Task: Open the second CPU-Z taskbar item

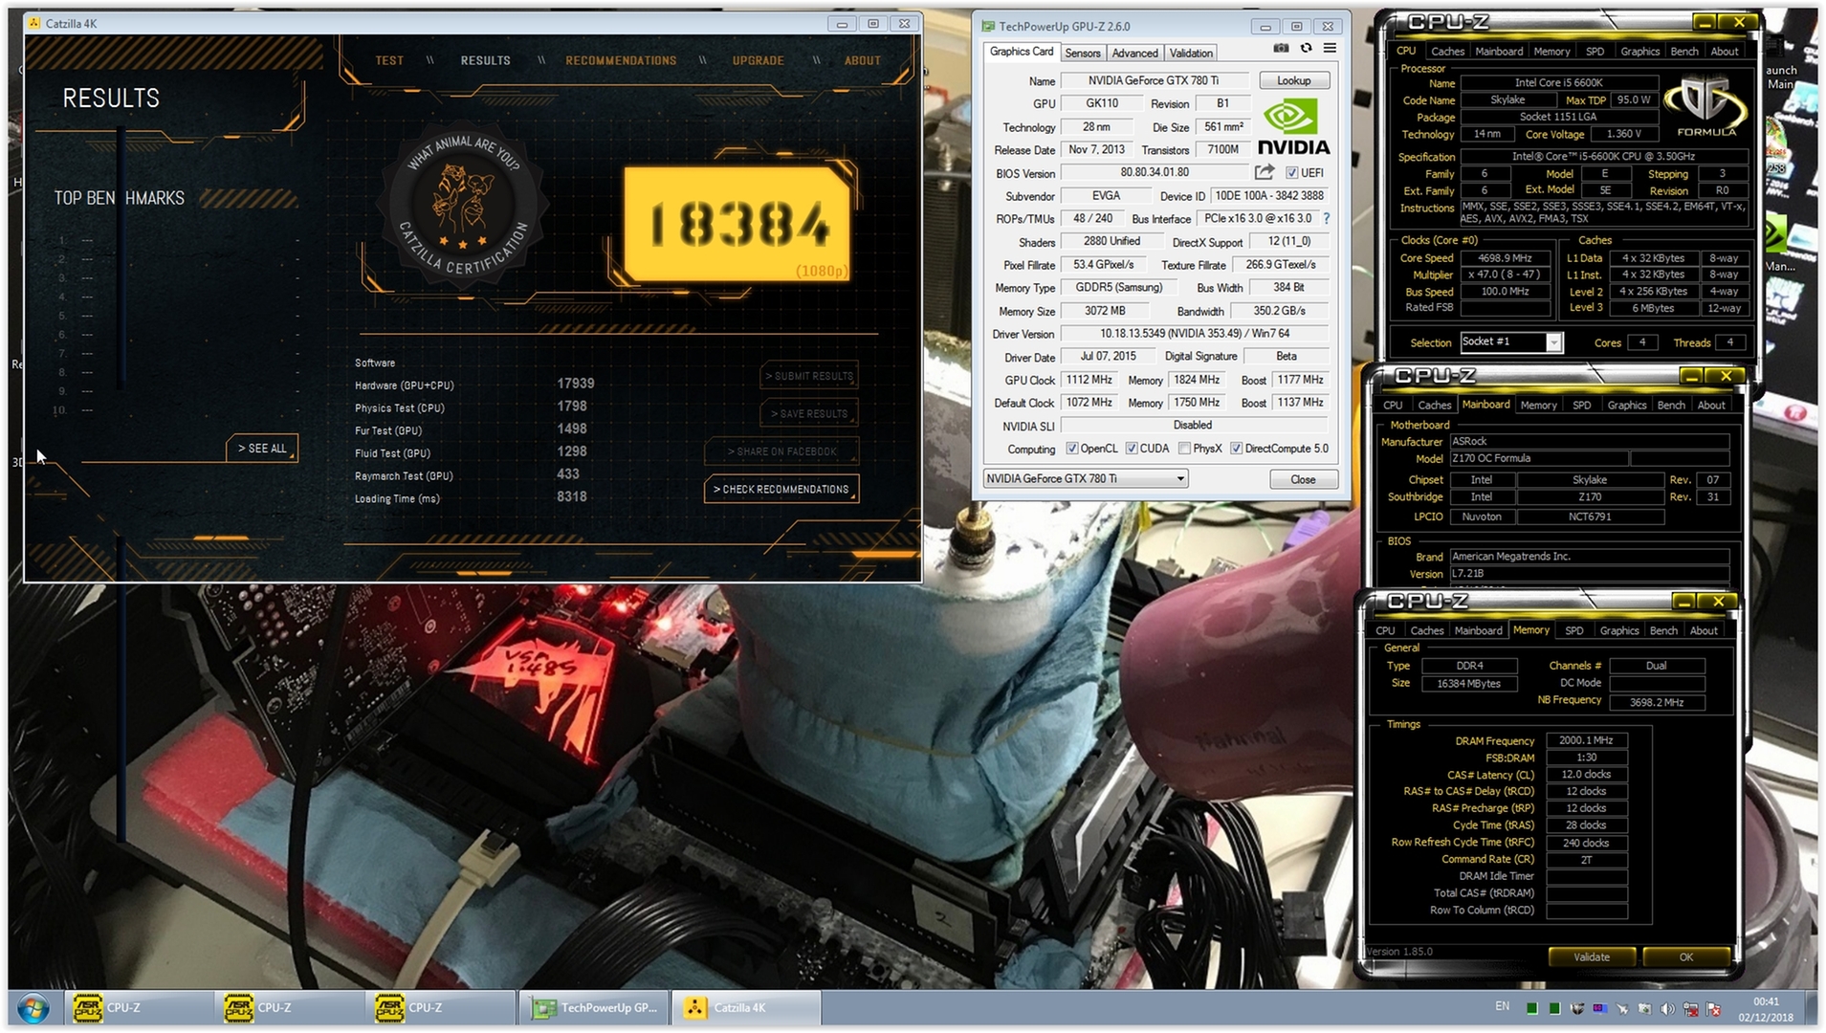Action: click(x=290, y=1008)
